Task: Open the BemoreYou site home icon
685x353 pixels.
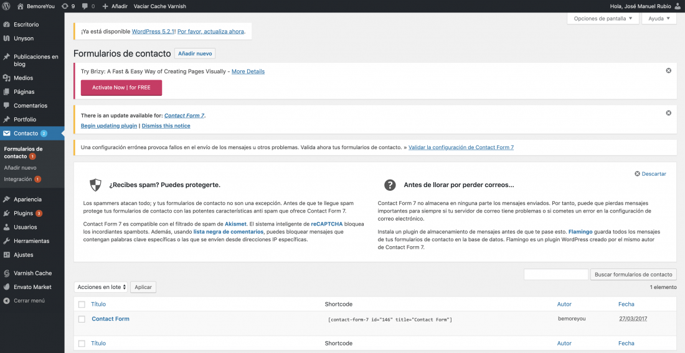Action: (20, 6)
